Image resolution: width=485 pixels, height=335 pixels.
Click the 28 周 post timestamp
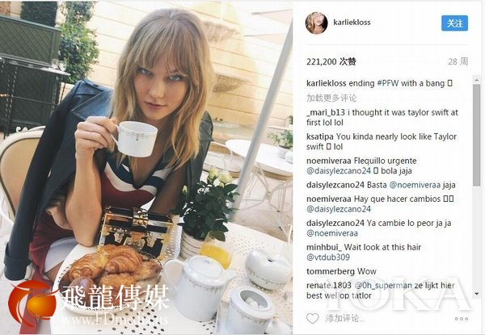(x=458, y=61)
